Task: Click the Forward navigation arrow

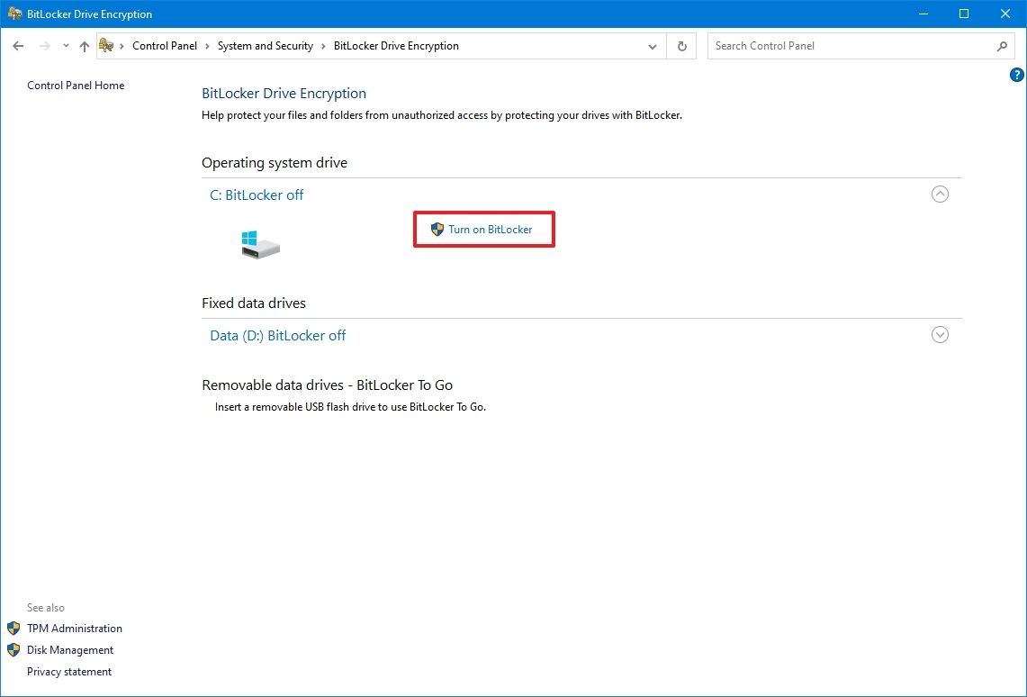Action: point(44,46)
